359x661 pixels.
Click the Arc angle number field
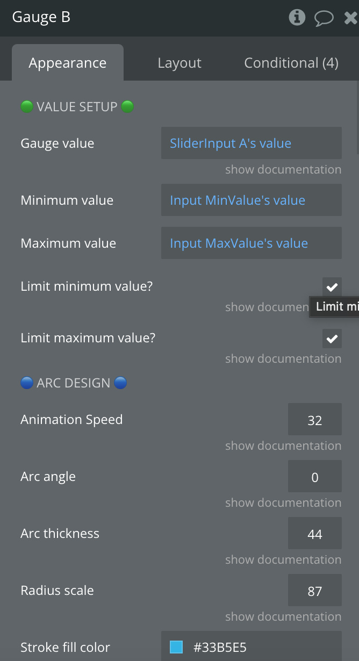coord(315,476)
